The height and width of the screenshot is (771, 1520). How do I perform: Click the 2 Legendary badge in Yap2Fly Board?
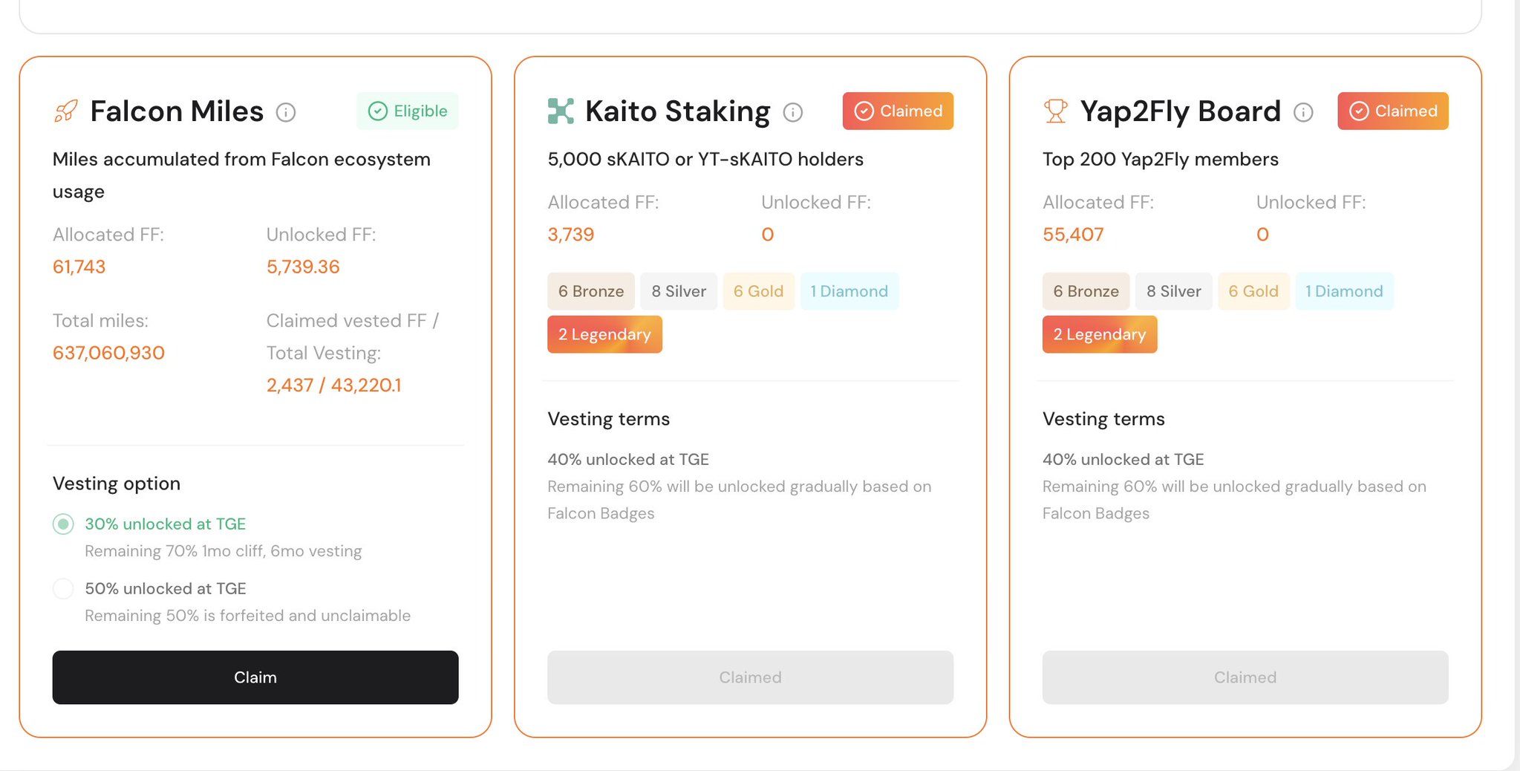(x=1099, y=334)
